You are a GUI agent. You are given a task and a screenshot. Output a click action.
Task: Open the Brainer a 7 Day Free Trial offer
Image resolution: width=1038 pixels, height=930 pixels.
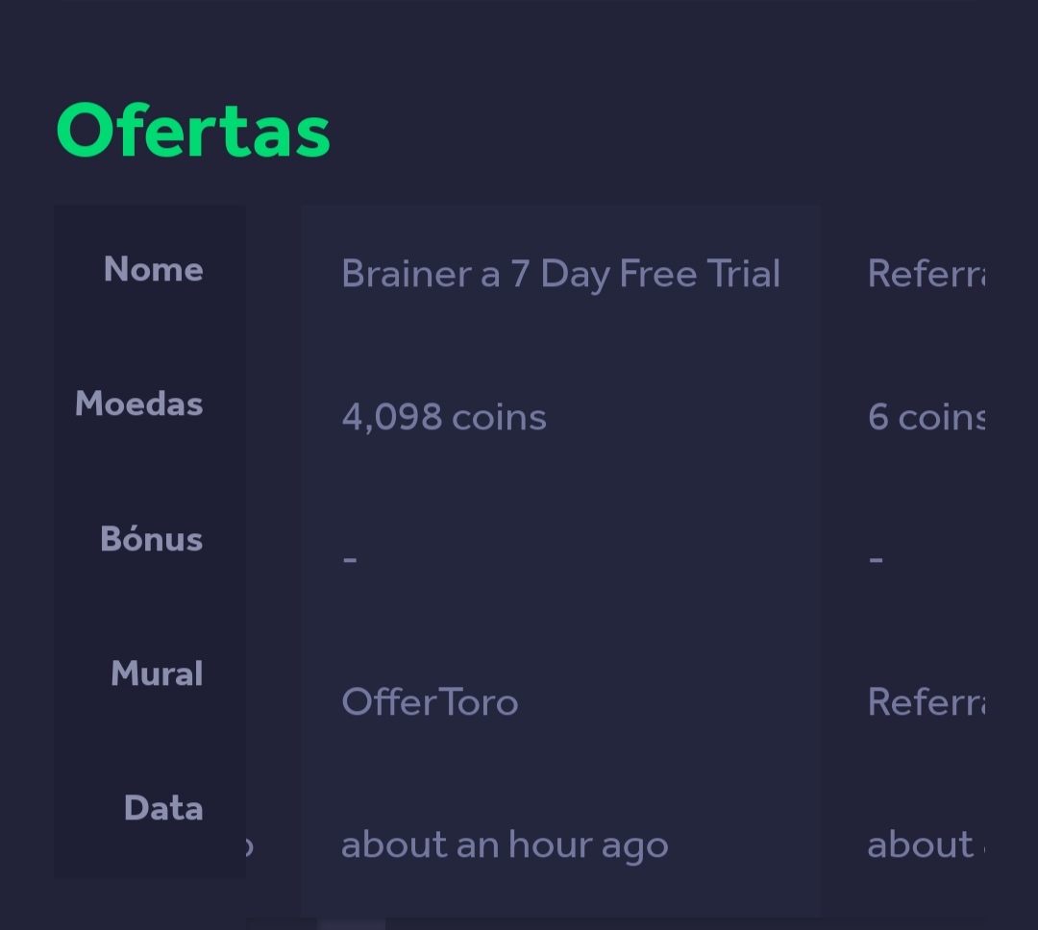click(560, 275)
